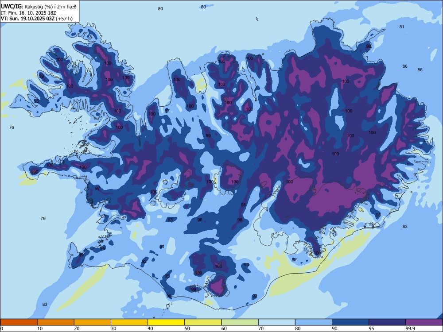Click the legend tick label '20'
443x332 pixels.
[x=77, y=328]
